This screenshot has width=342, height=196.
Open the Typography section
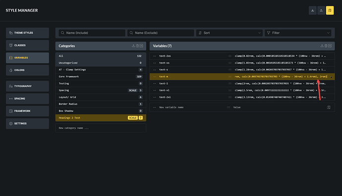(27, 86)
